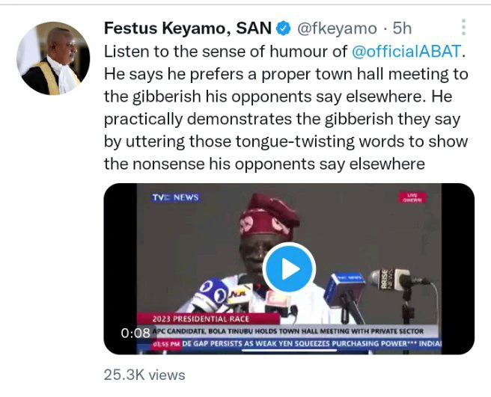Viewport: 491px width, 397px height.
Task: Open the tweet's three-dot more menu
Action: (x=464, y=28)
